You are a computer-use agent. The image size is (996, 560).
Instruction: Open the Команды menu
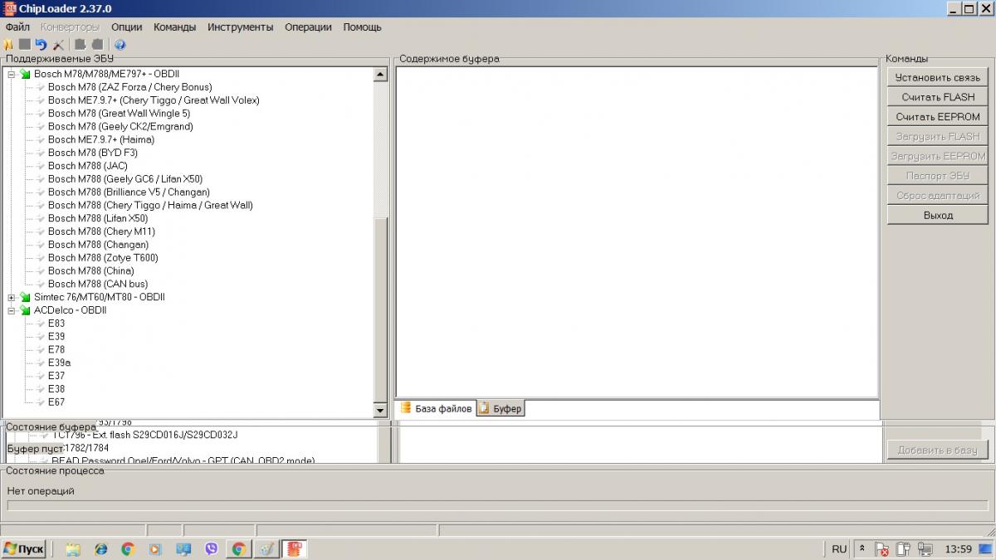pyautogui.click(x=175, y=27)
